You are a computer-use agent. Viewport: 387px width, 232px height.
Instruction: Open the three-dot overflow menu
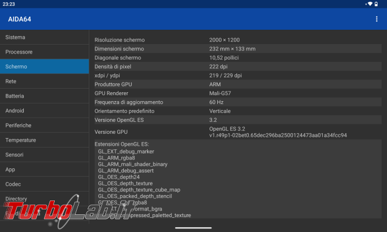pos(376,19)
